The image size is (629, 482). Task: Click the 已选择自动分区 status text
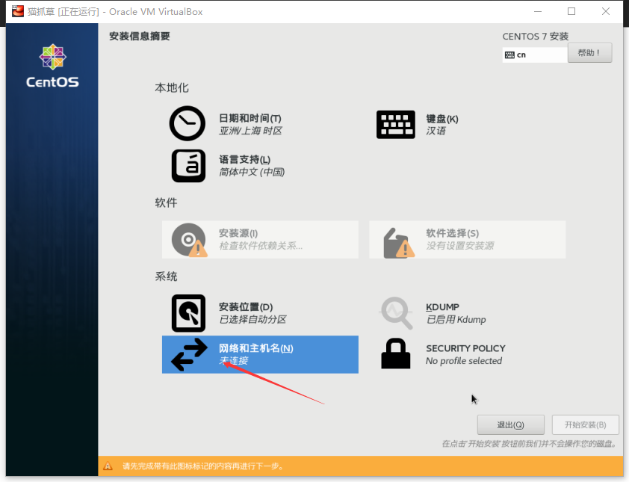click(252, 319)
